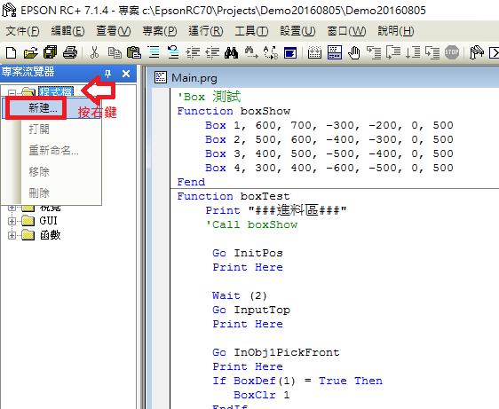Click the printer icon
Screen dimensions: 499x409
(x=70, y=52)
